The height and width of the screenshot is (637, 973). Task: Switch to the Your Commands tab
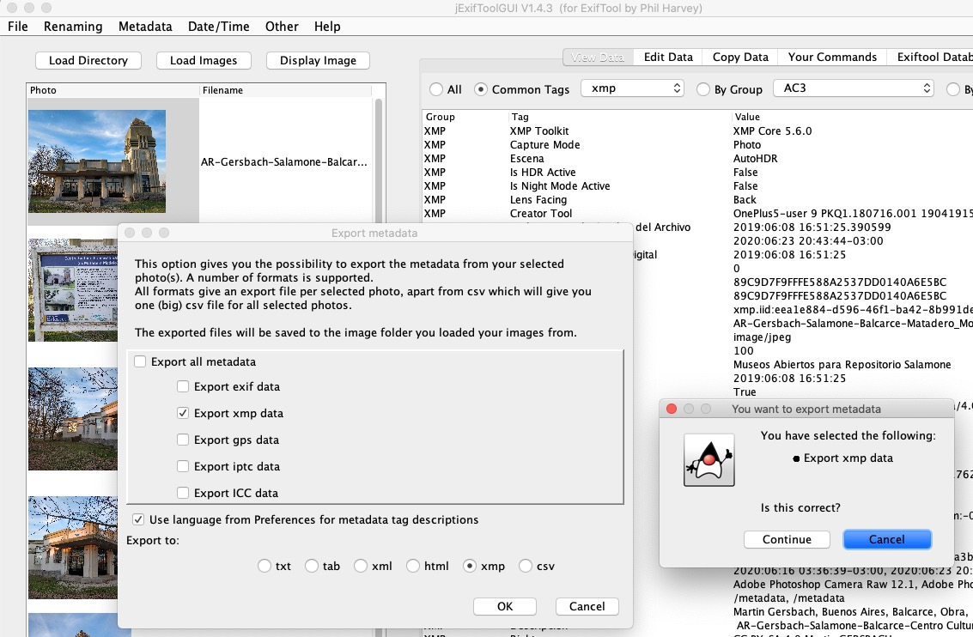coord(831,57)
